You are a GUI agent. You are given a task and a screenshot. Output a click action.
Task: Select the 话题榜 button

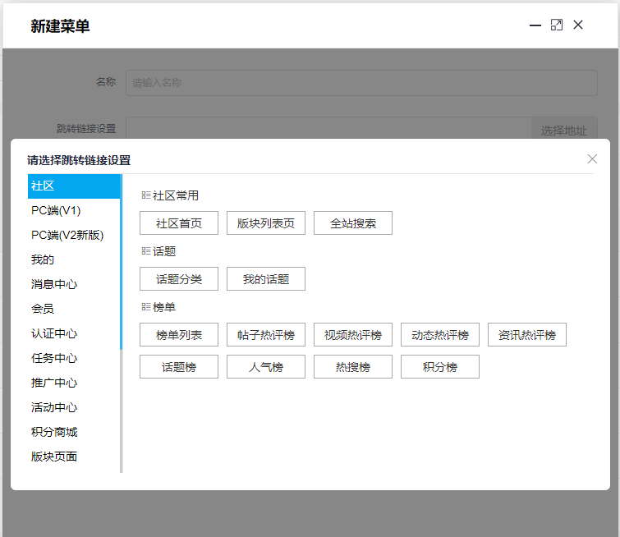click(x=179, y=366)
